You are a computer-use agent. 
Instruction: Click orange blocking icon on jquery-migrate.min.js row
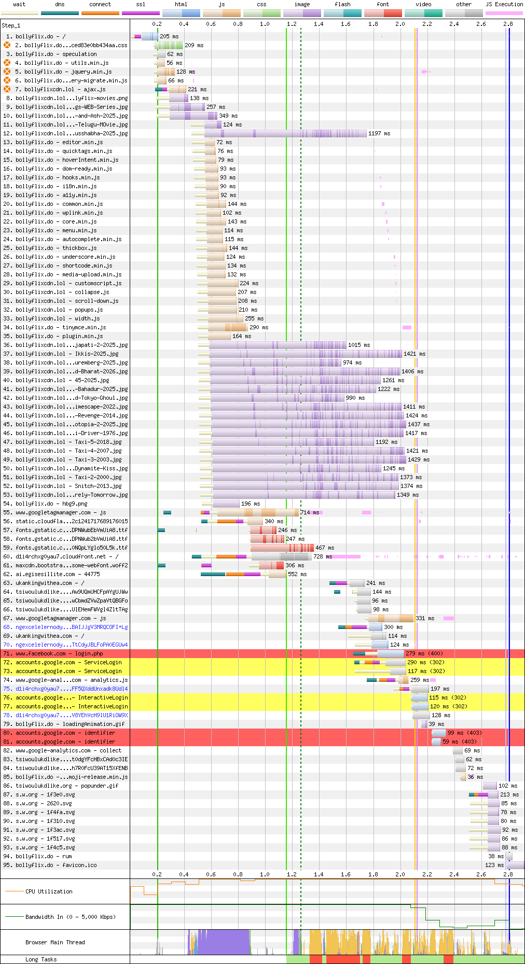click(x=7, y=80)
